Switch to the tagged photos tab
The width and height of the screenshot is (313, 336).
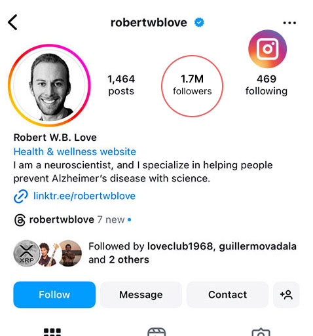coord(261,332)
